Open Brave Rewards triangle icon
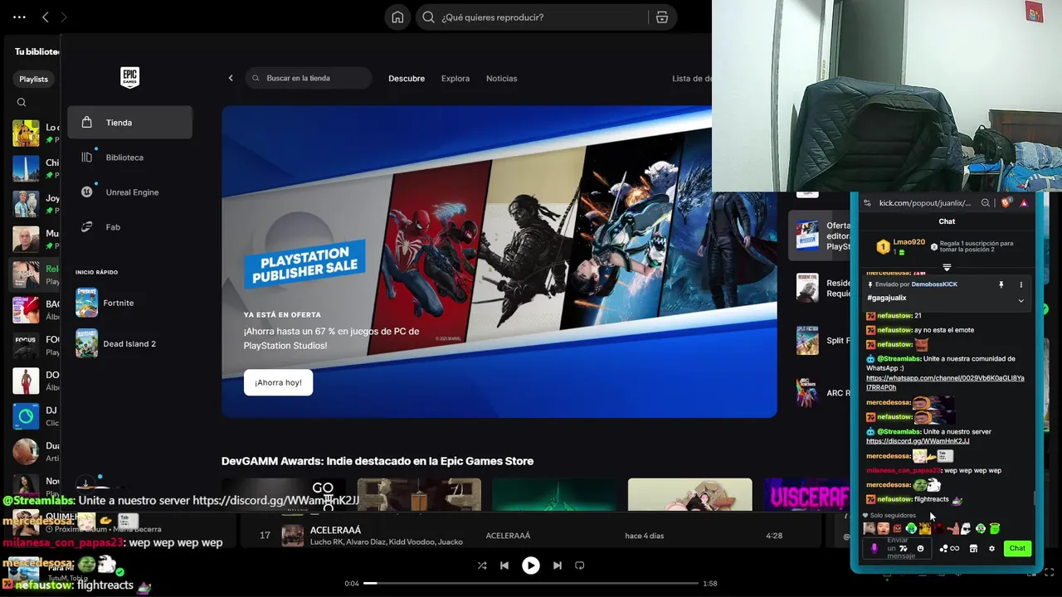1062x597 pixels. coord(1024,203)
